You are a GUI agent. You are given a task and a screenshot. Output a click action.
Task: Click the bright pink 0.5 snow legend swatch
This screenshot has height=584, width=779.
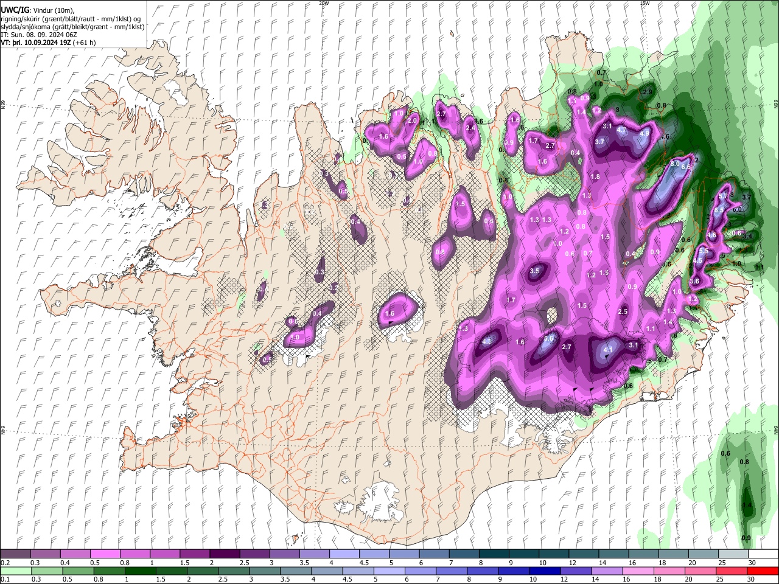tap(105, 554)
